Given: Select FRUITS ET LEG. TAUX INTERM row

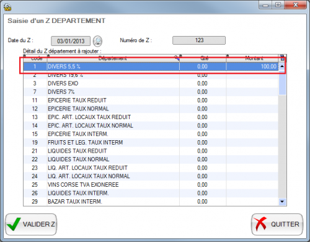Looking at the screenshot, I should 151,143.
